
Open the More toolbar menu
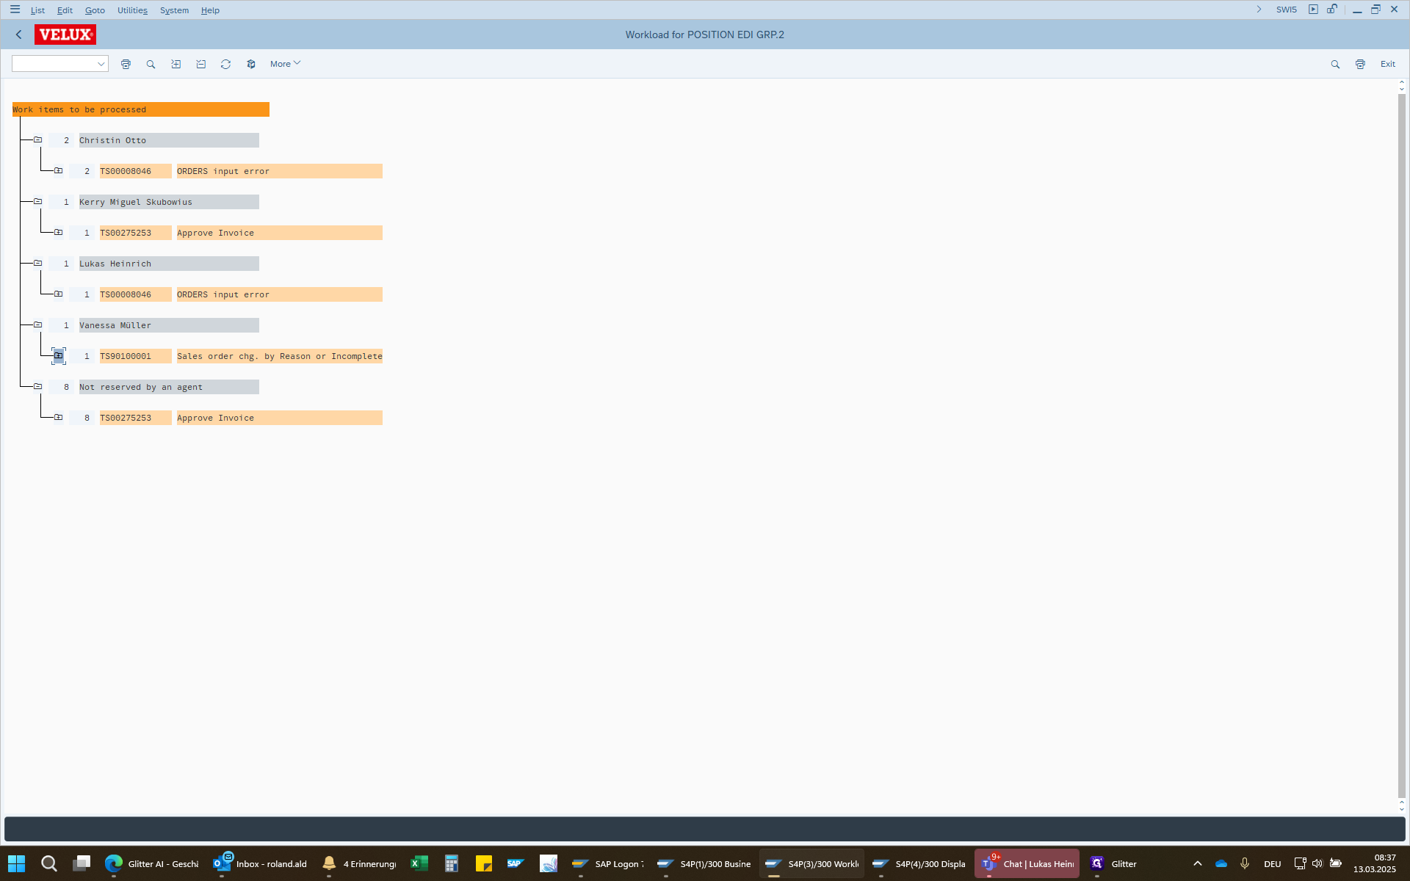pos(285,64)
